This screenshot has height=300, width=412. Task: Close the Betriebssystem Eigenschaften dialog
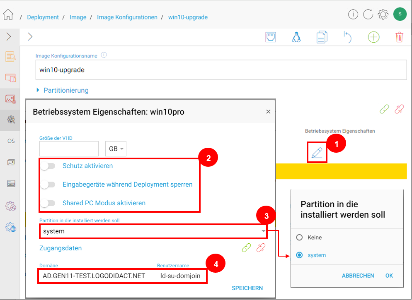click(x=268, y=111)
